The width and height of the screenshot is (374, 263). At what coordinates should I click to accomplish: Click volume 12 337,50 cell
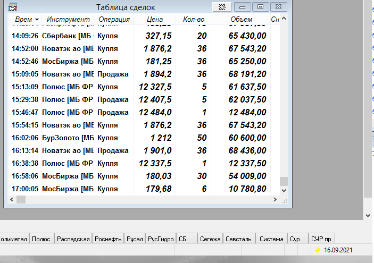point(247,163)
